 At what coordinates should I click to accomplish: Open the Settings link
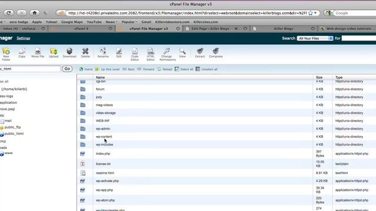pos(23,38)
